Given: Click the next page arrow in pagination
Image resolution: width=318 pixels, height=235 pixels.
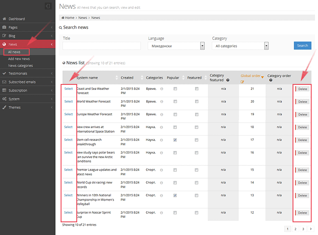Looking at the screenshot, I should 310,229.
